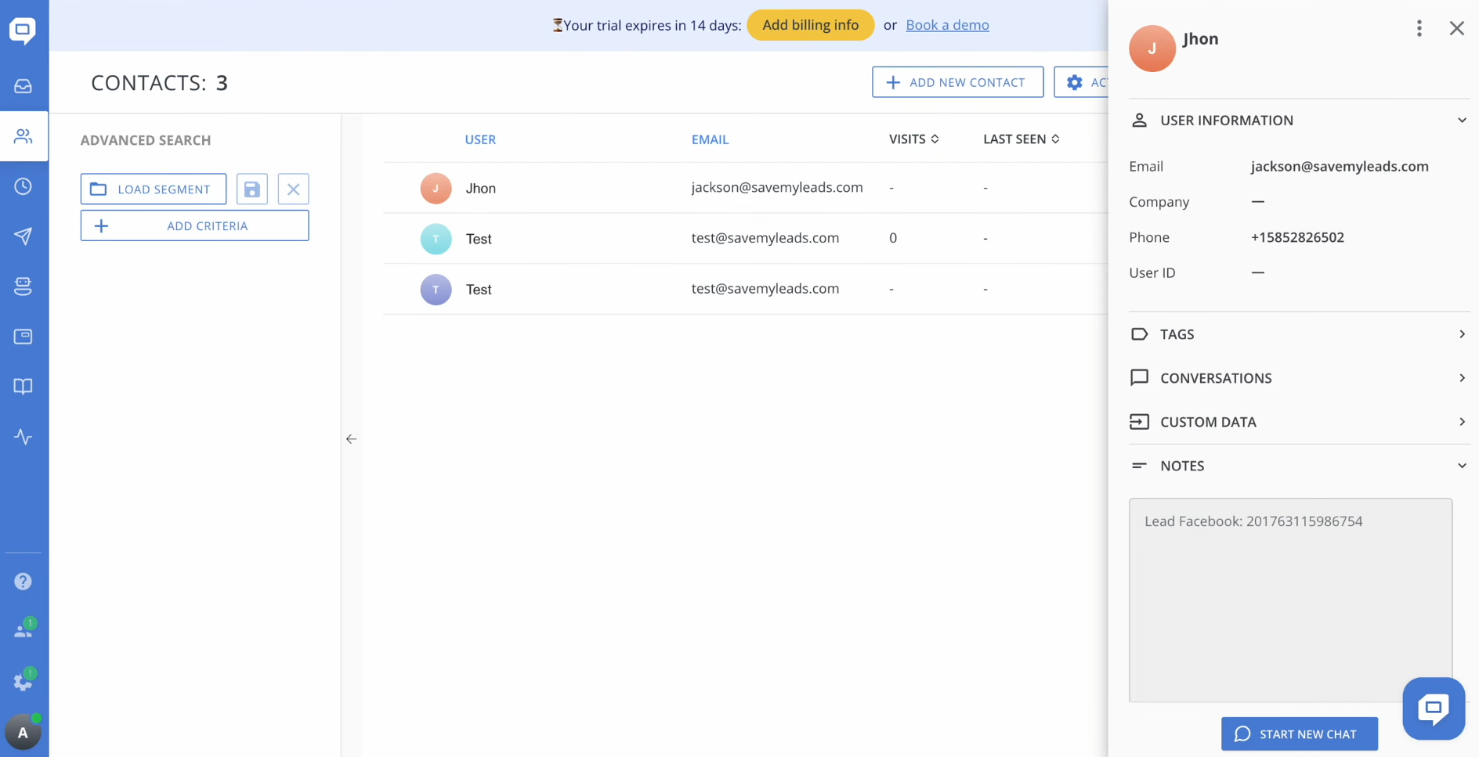Select the Jhon contact name in table
This screenshot has height=757, width=1479.
tap(480, 189)
